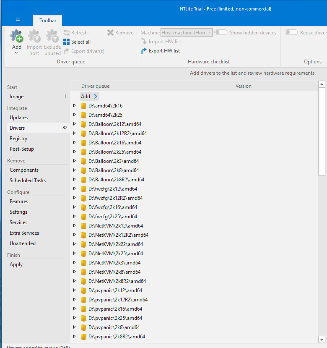
Task: Open the Updates page in sidebar
Action: [38, 118]
